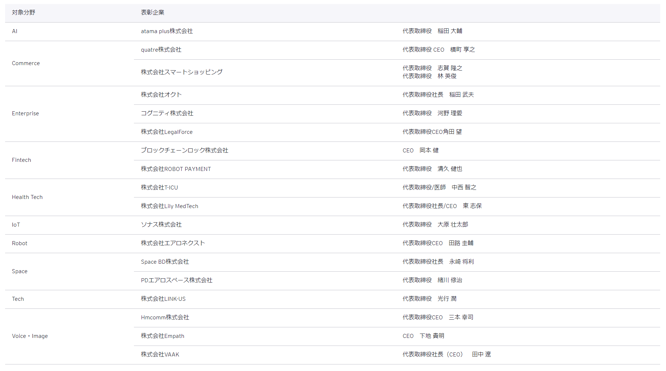Viewport: 666px width, 371px height.
Task: Select 株式会社Empath company name
Action: tap(162, 336)
